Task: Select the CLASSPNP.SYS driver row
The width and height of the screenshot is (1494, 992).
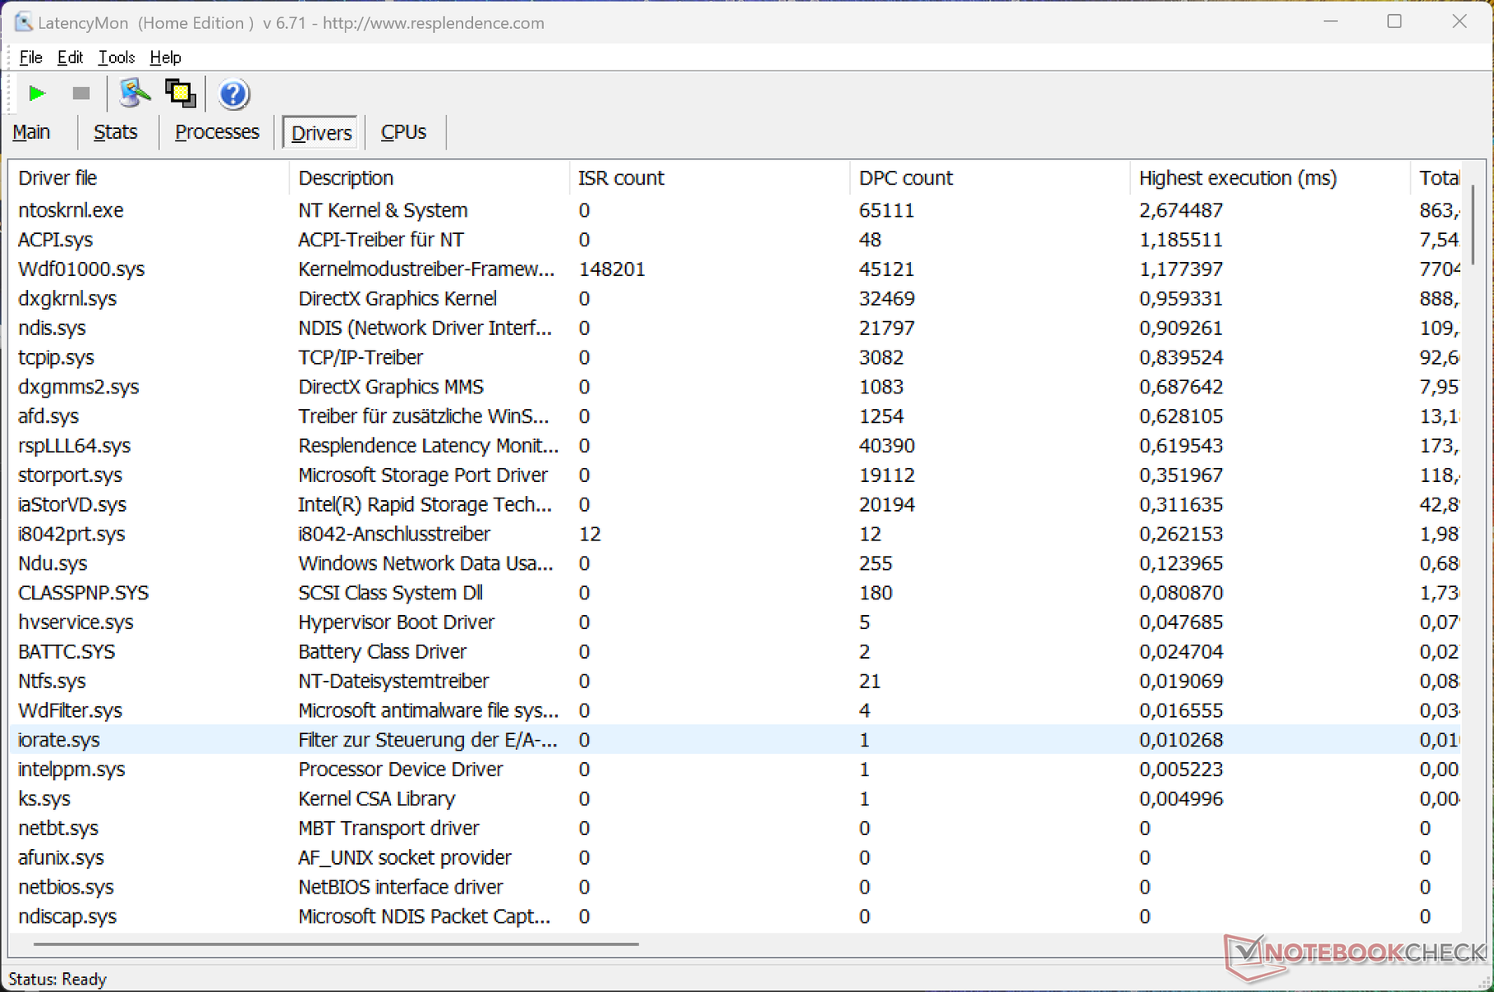Action: [x=735, y=593]
